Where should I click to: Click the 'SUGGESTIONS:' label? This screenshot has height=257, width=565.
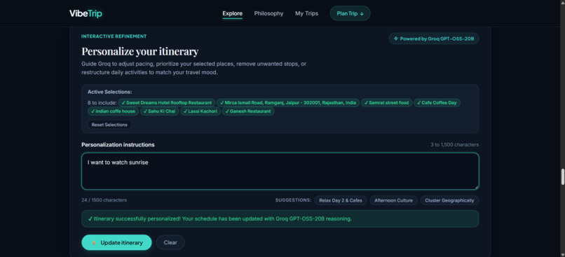click(293, 200)
